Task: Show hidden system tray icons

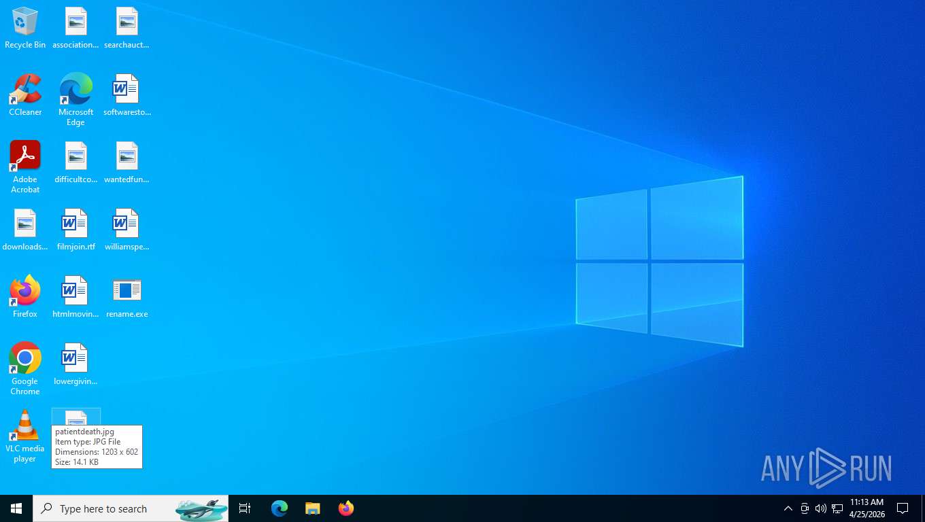Action: (788, 508)
